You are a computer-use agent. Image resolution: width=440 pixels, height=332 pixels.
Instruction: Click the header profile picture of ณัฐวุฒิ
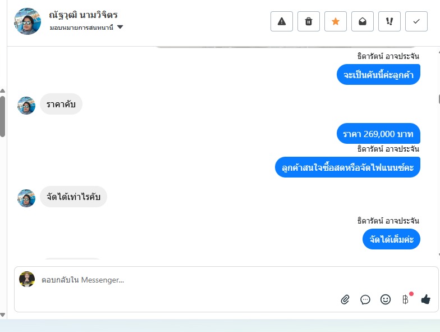27,21
